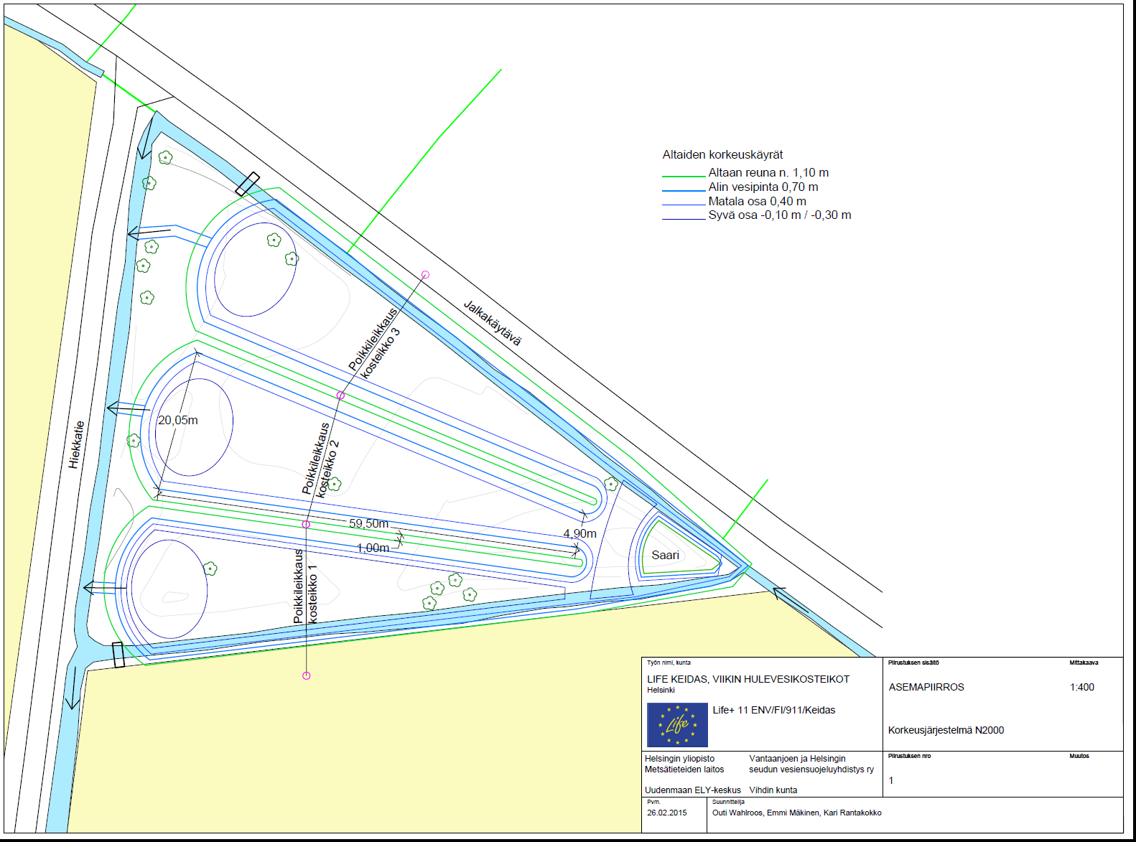Select the legend heading Altaiden korkeuskäyrät
This screenshot has width=1136, height=842.
(722, 155)
